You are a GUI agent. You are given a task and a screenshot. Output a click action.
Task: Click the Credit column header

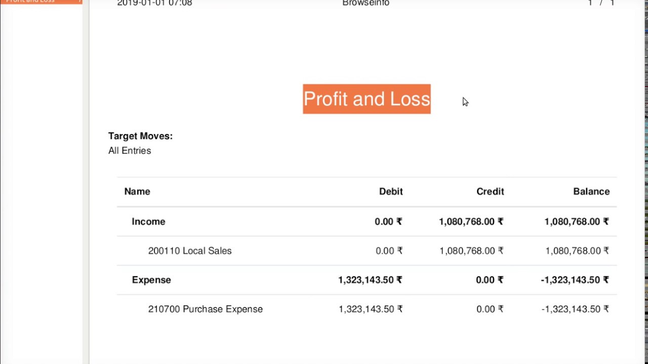pyautogui.click(x=490, y=192)
